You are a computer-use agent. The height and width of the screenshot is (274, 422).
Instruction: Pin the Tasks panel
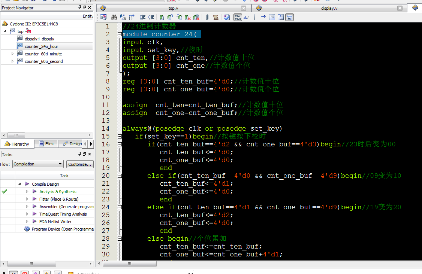click(x=80, y=154)
